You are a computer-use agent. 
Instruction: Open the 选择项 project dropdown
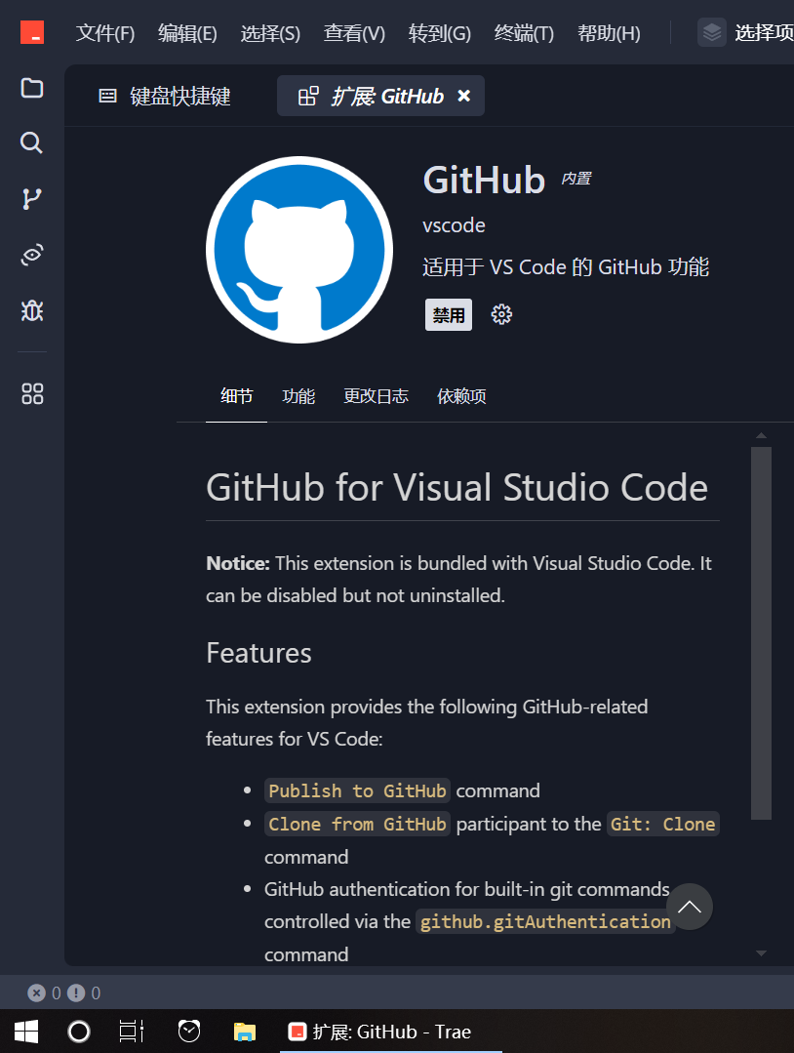coord(746,33)
